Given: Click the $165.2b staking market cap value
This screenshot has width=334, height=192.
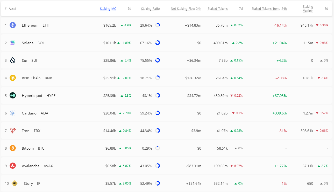Looking at the screenshot, I should pyautogui.click(x=110, y=25).
